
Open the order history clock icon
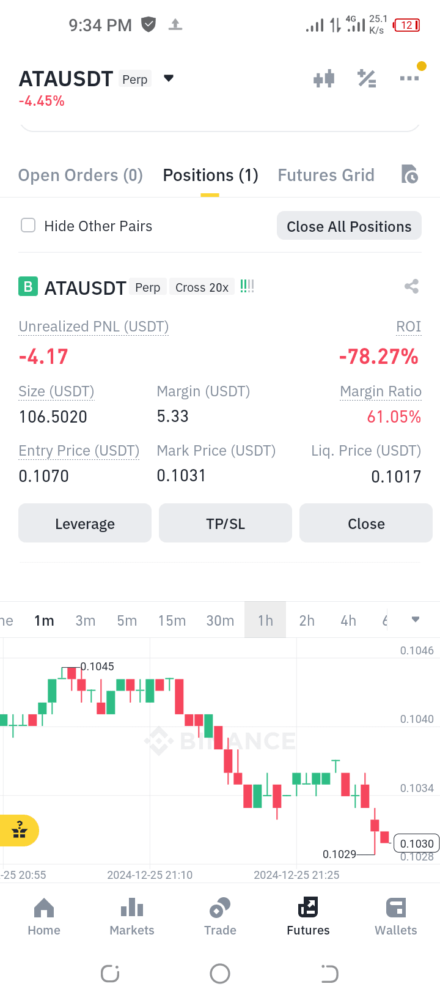409,174
